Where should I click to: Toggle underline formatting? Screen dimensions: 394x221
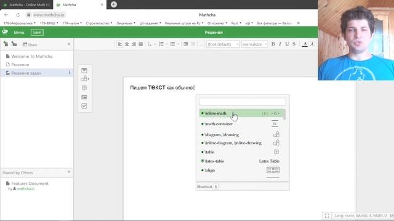pyautogui.click(x=287, y=44)
